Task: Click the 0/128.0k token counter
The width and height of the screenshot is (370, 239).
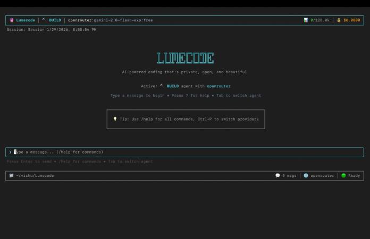Action: [x=320, y=20]
